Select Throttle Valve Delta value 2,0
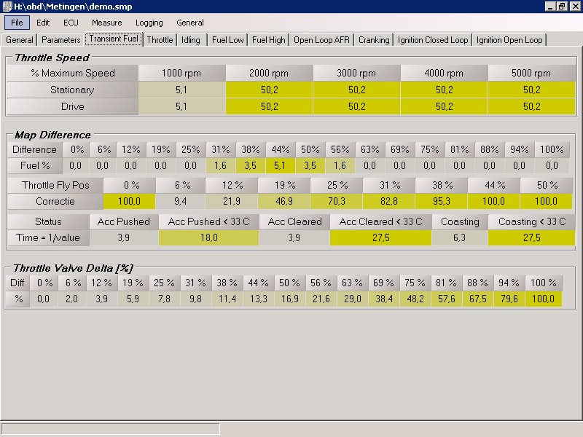The width and height of the screenshot is (583, 437). (72, 299)
